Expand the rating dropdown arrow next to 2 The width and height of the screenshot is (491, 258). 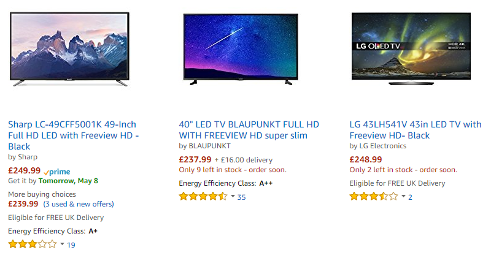(x=404, y=196)
